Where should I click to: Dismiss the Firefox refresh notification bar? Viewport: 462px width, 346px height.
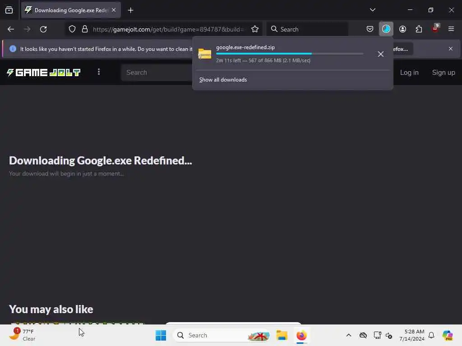(x=451, y=49)
